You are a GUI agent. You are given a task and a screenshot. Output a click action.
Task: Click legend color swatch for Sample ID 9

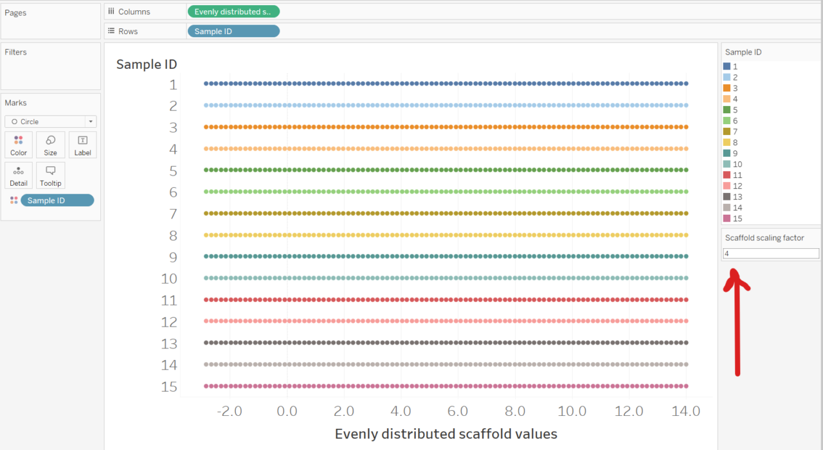tap(727, 153)
